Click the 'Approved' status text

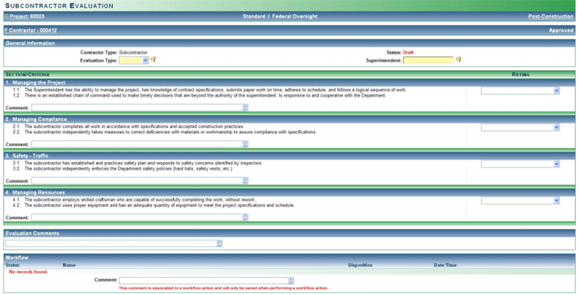(561, 31)
